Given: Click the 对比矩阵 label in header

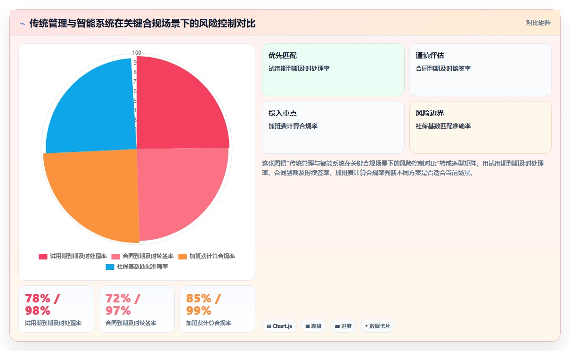Looking at the screenshot, I should (x=538, y=23).
